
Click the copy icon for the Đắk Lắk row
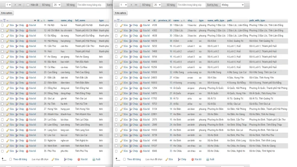pyautogui.click(x=17, y=77)
